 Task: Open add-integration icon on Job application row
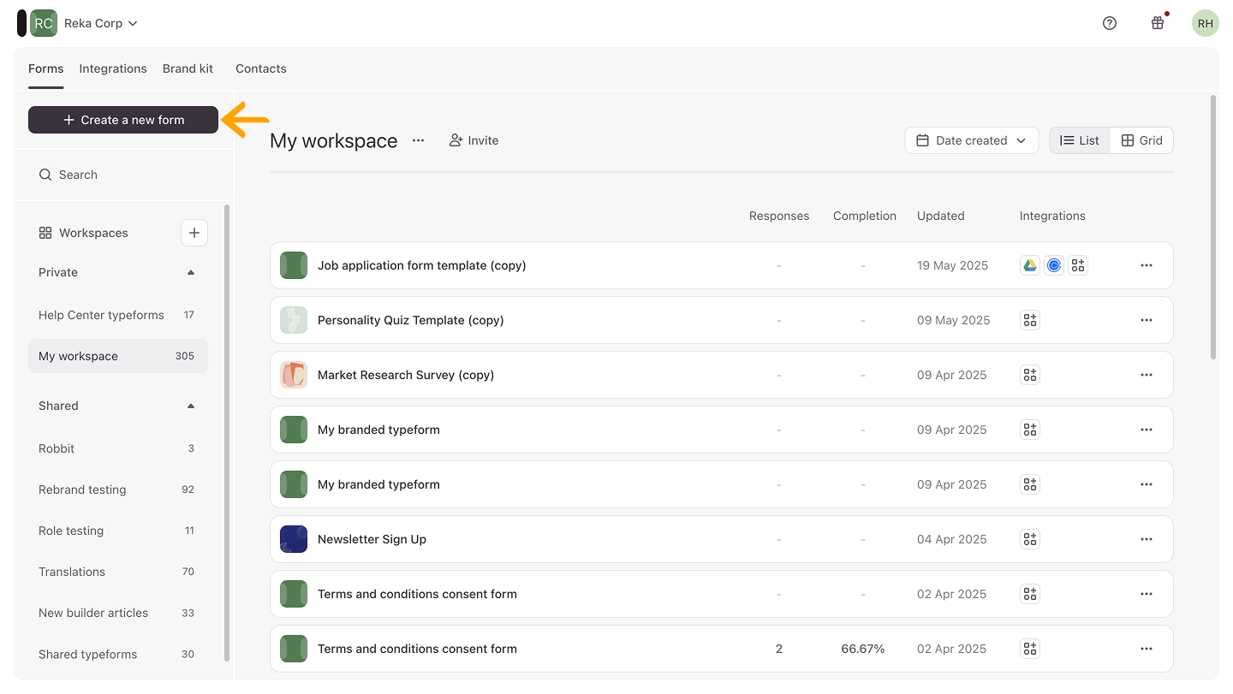tap(1078, 265)
